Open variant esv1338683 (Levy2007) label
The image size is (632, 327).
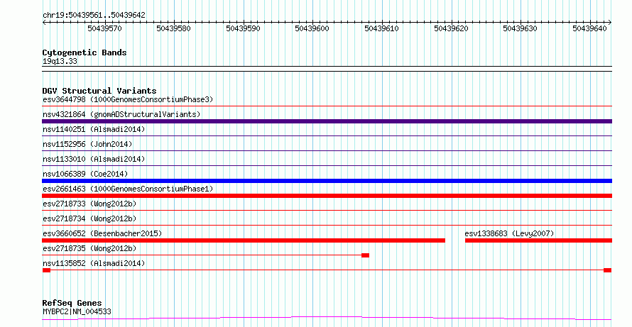pos(509,233)
